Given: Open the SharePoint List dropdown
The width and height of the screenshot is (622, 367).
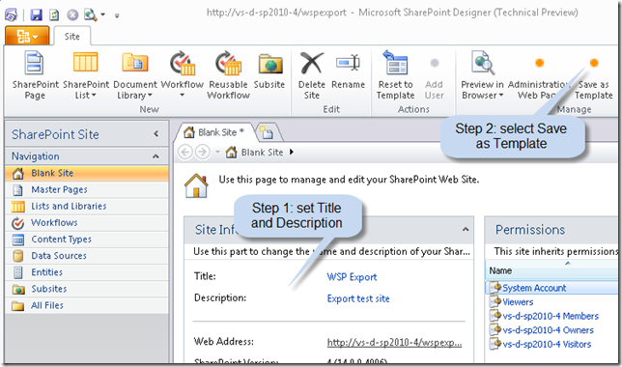Looking at the screenshot, I should (x=86, y=75).
